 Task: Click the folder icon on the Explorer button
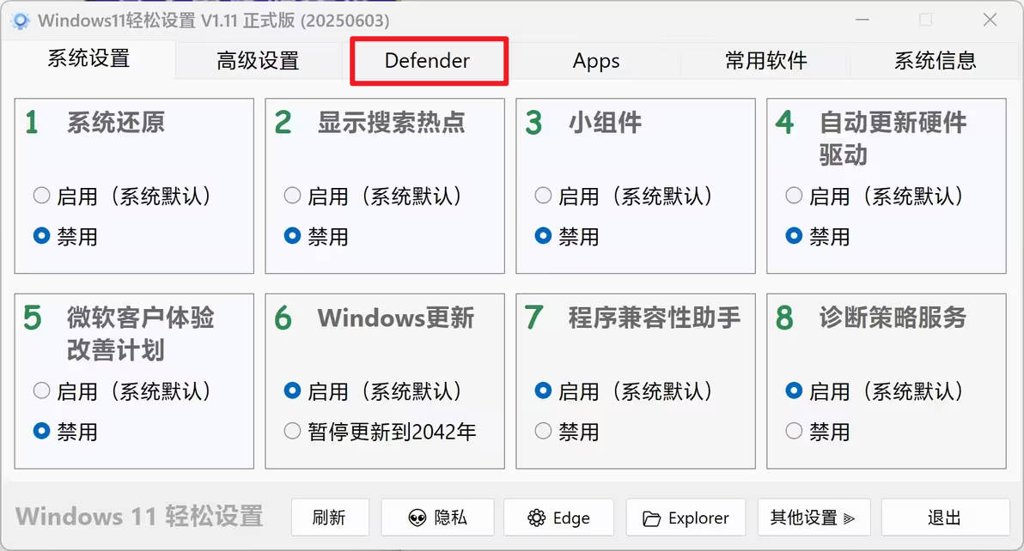(652, 518)
